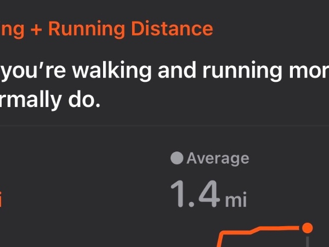Tap the partial 'ng' at heading start

[12, 29]
